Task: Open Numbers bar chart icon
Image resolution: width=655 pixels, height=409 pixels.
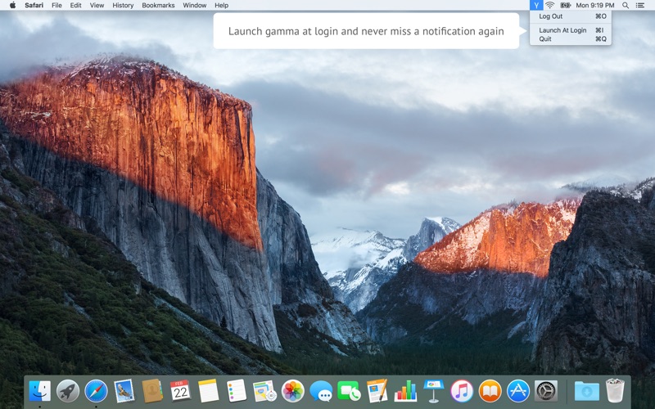Action: click(405, 391)
